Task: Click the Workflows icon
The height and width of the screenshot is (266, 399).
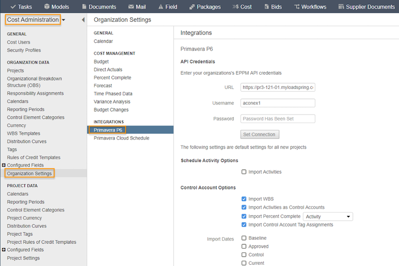Action: tap(297, 7)
